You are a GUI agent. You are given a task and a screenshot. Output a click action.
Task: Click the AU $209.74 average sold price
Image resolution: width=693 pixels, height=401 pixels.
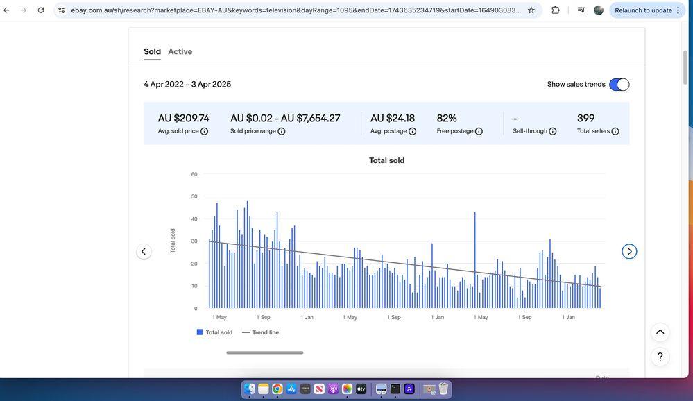click(184, 119)
